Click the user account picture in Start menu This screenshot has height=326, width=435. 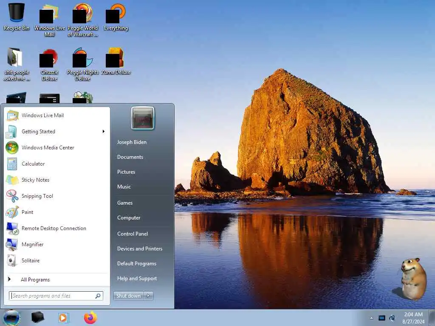(x=143, y=118)
